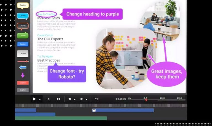Select the red rectangle caption style
Viewport: 212px width, 126px height.
23,83
